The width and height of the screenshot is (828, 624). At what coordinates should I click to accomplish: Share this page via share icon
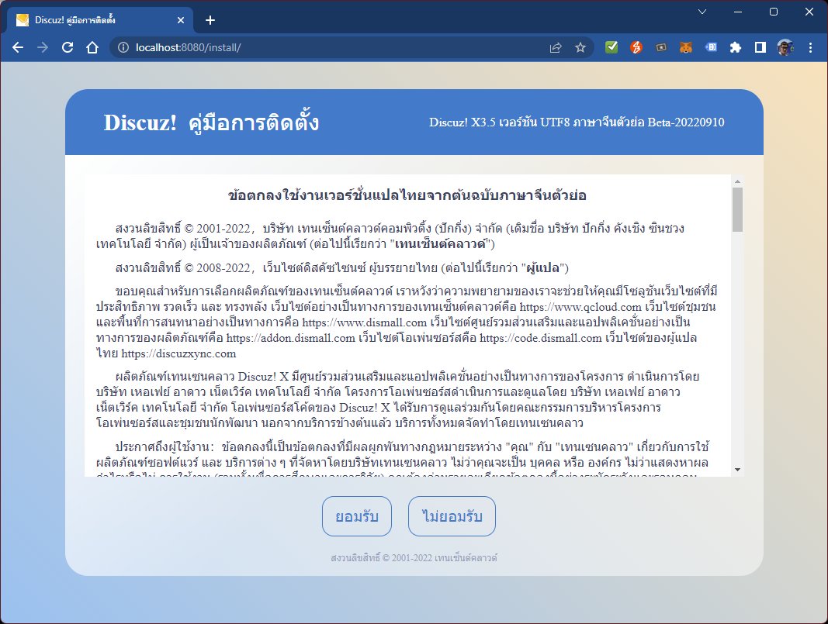click(x=556, y=47)
